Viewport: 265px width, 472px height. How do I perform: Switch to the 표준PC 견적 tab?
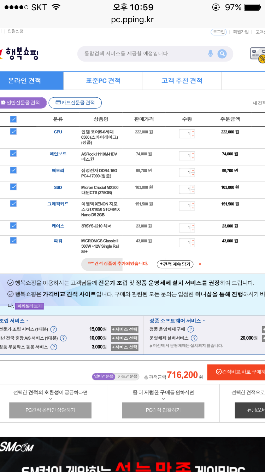point(103,81)
